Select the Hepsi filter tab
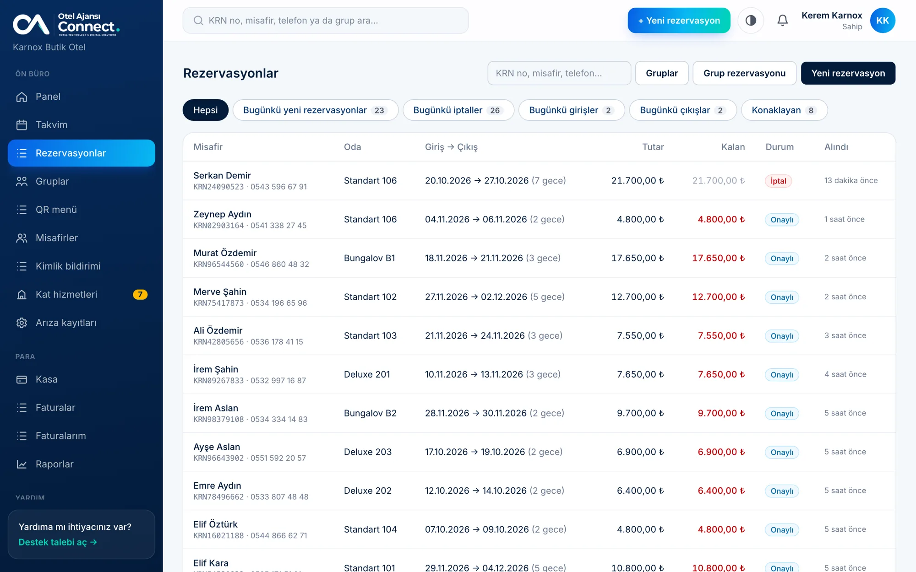Screen dimensions: 916x572 point(206,110)
